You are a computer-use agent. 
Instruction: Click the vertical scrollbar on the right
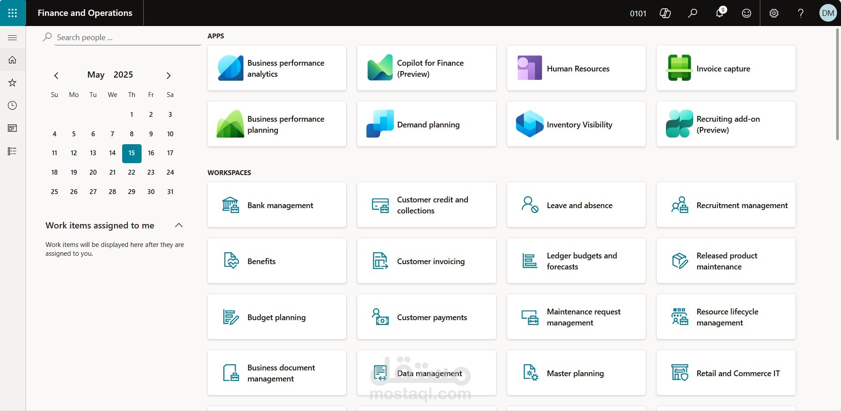pyautogui.click(x=837, y=84)
